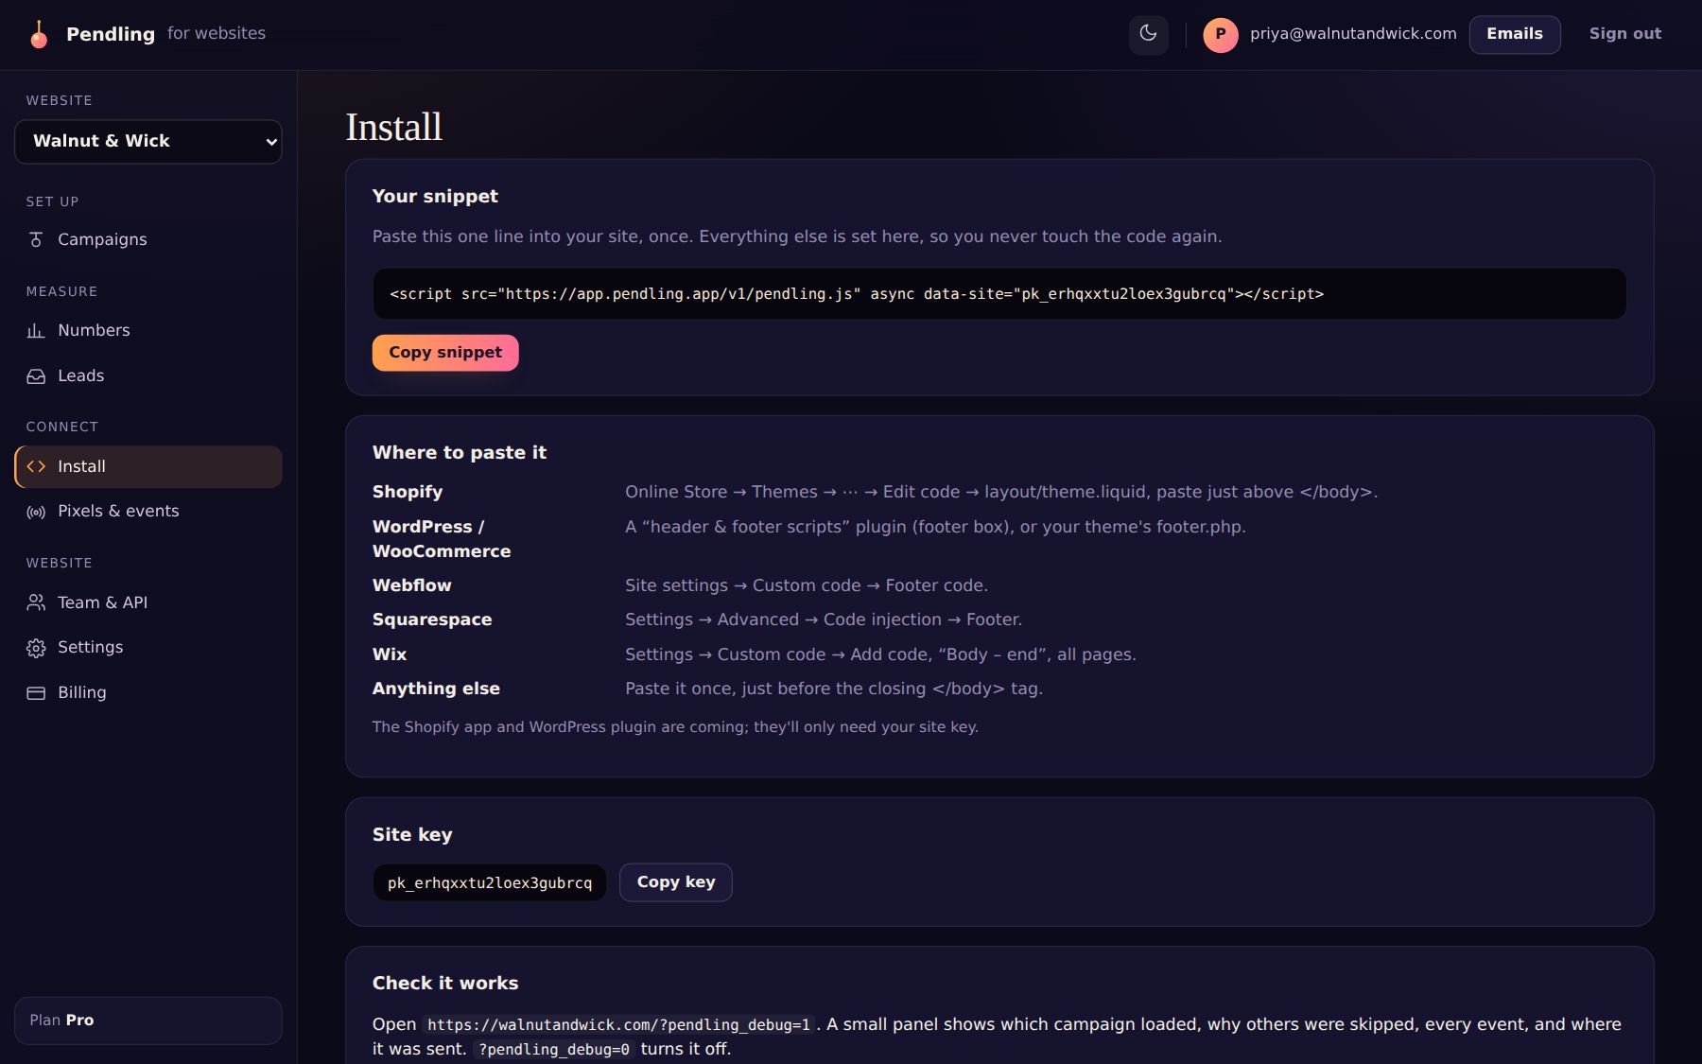Click the Numbers bar chart icon
The width and height of the screenshot is (1702, 1064).
tap(36, 330)
